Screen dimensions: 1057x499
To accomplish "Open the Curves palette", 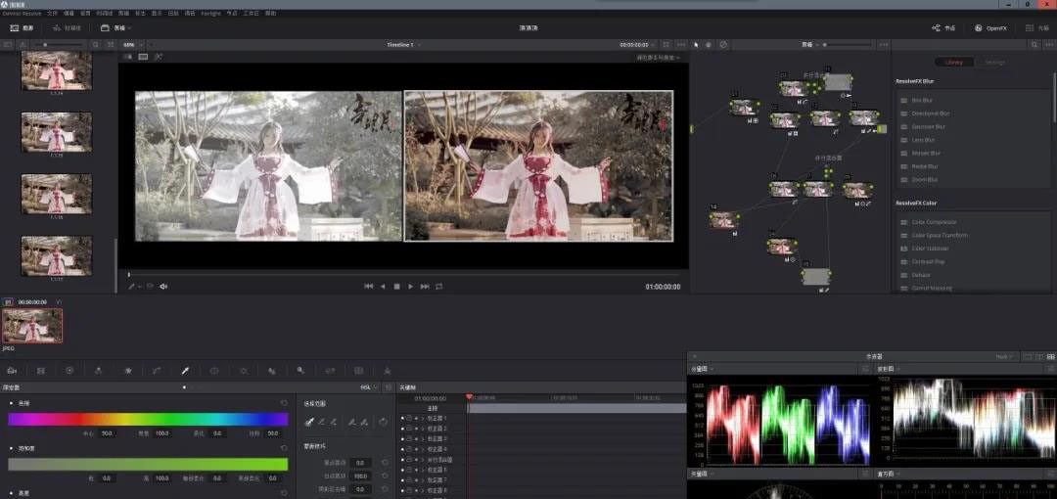I will pos(157,371).
